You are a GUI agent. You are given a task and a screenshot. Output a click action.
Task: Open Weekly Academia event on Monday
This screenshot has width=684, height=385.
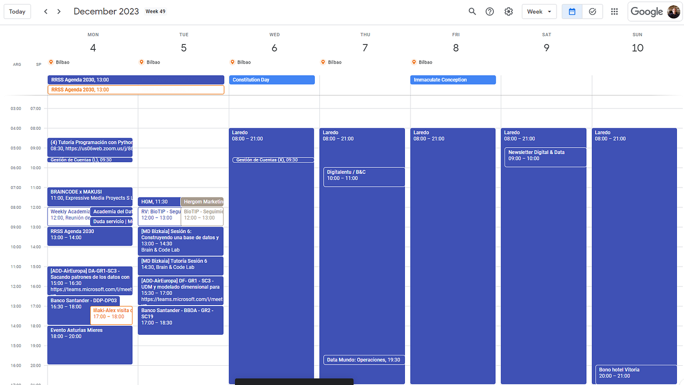click(x=69, y=216)
